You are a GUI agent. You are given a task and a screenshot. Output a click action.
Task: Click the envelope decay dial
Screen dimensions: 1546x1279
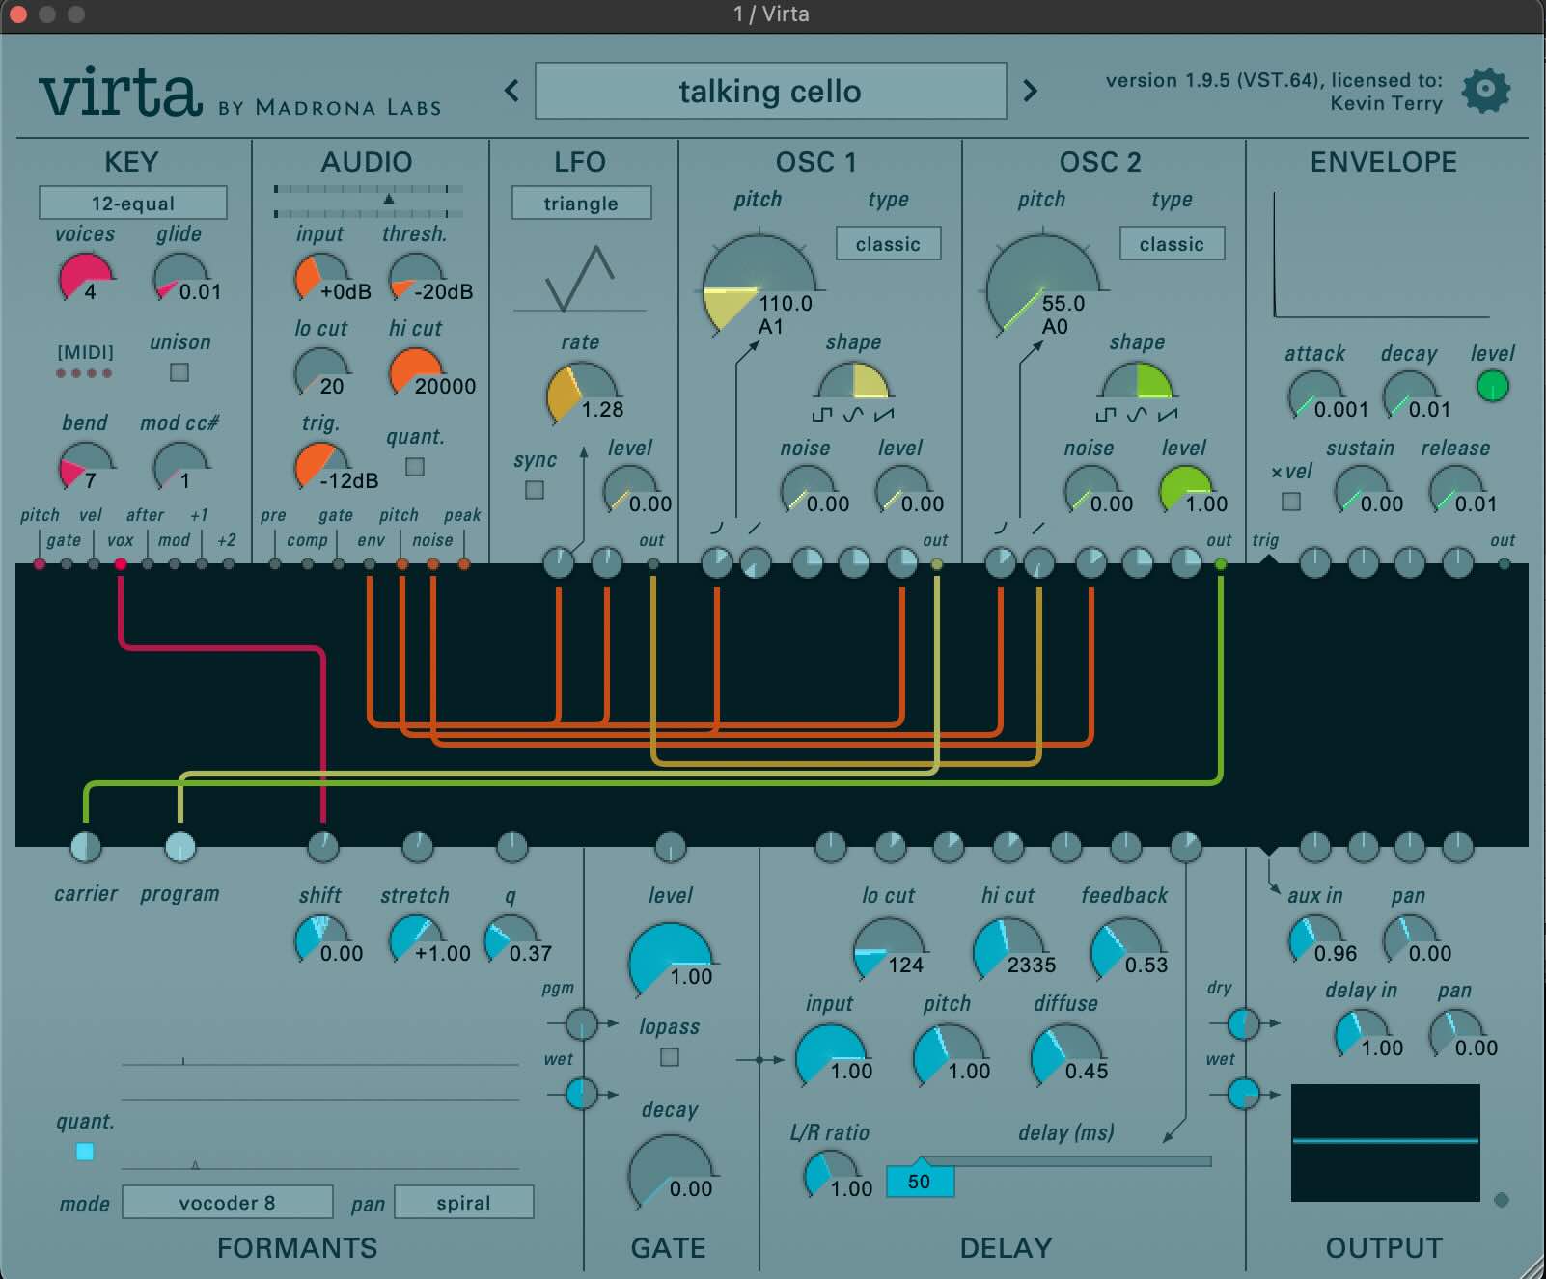(x=1410, y=395)
